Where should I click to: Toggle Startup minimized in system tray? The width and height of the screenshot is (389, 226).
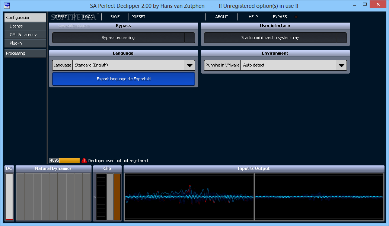[x=275, y=38]
